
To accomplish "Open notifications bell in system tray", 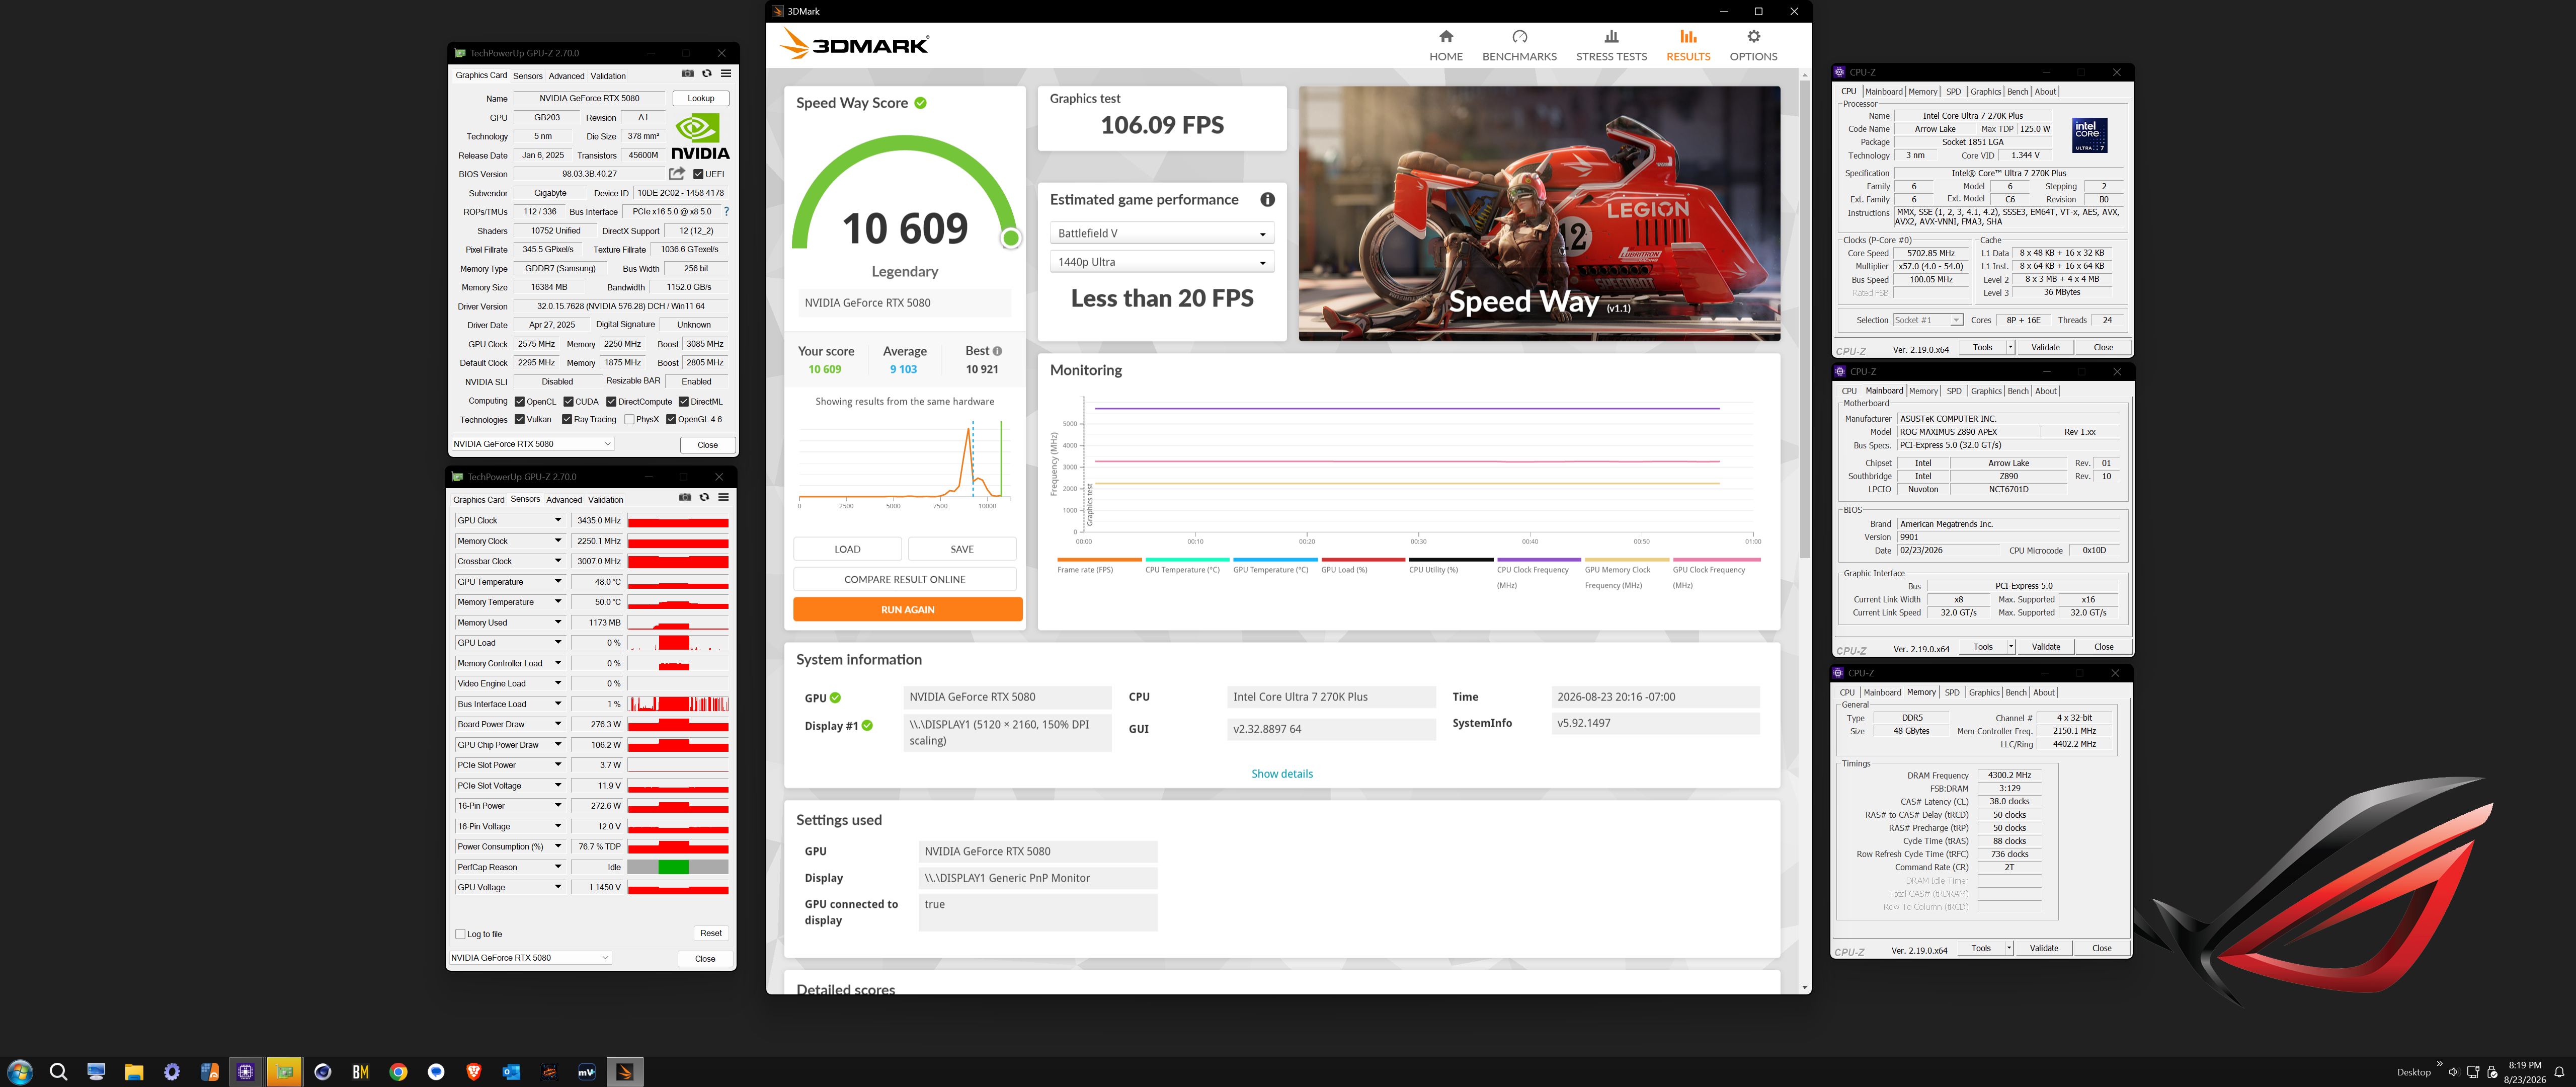I will pyautogui.click(x=2559, y=1072).
